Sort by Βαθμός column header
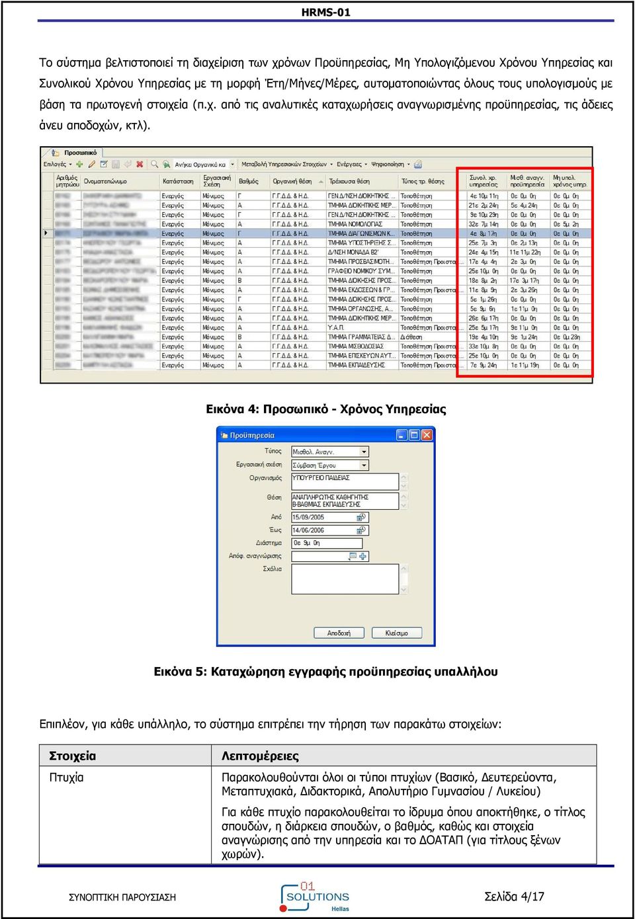The width and height of the screenshot is (635, 919). click(253, 181)
